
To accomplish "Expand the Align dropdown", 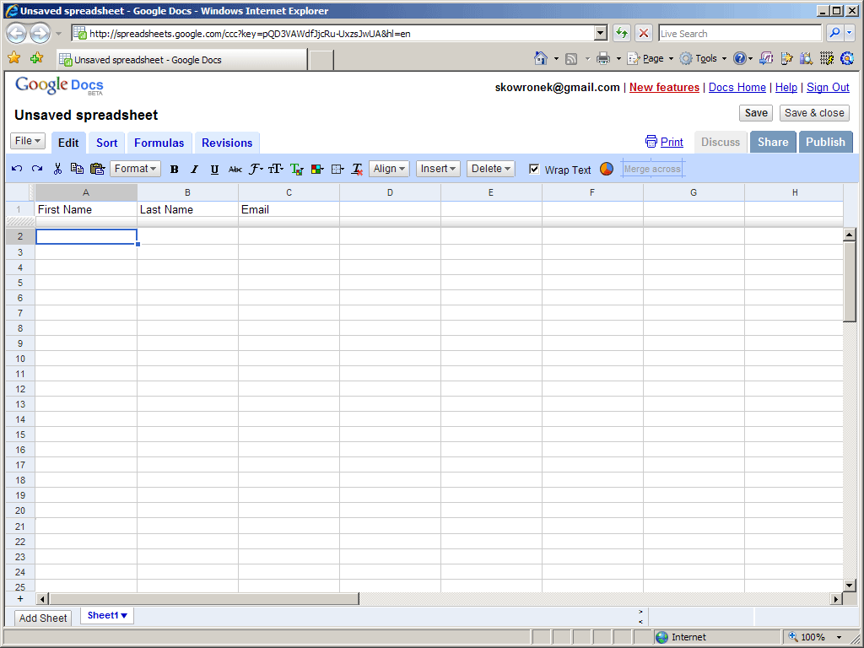I will click(x=389, y=169).
